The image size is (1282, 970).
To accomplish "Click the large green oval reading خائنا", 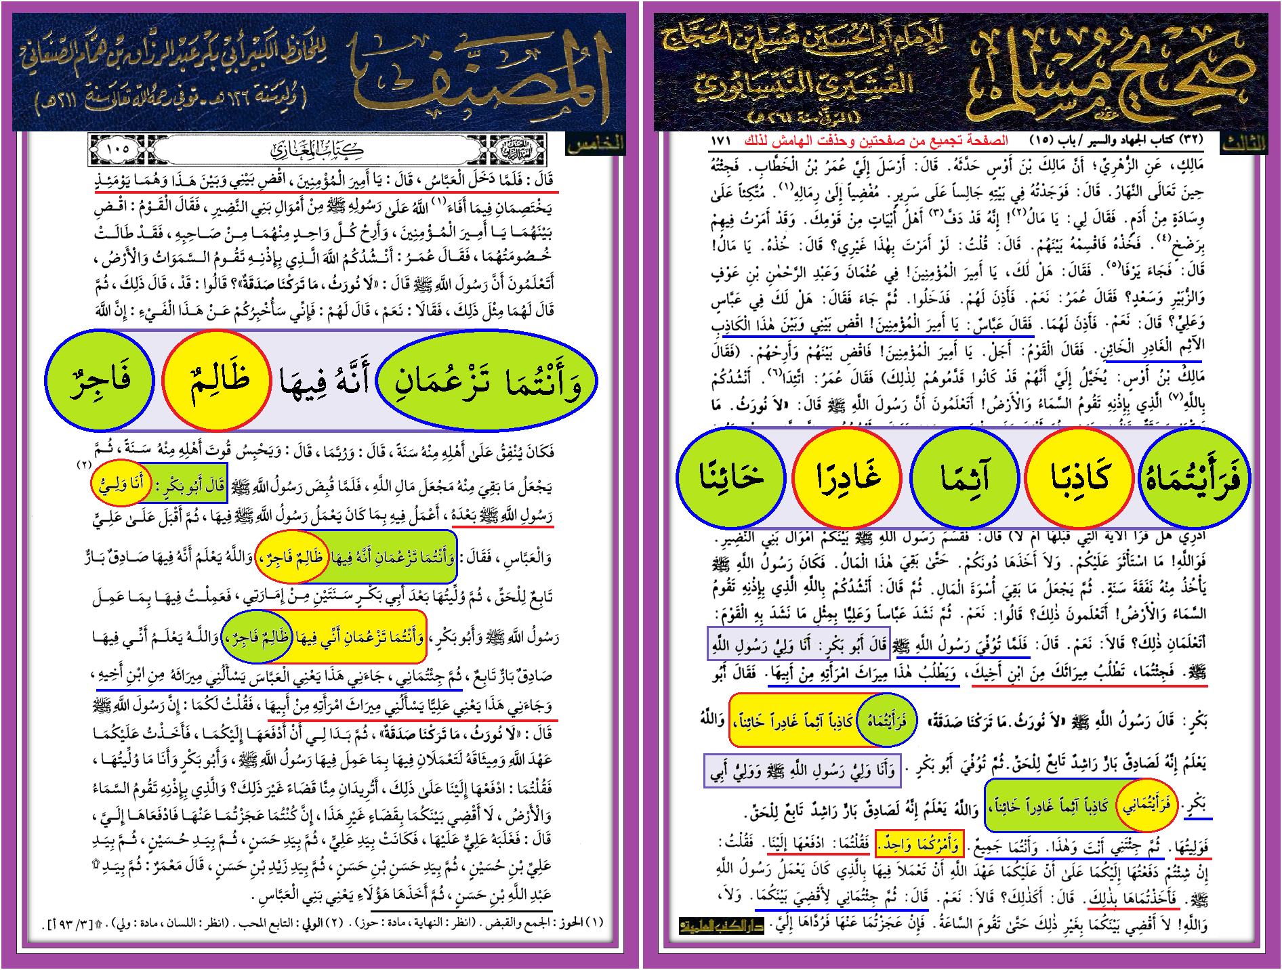I will [731, 478].
